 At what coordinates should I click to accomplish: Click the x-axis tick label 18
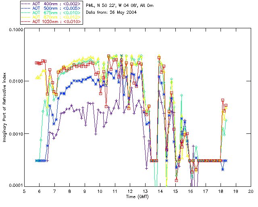click(221, 191)
